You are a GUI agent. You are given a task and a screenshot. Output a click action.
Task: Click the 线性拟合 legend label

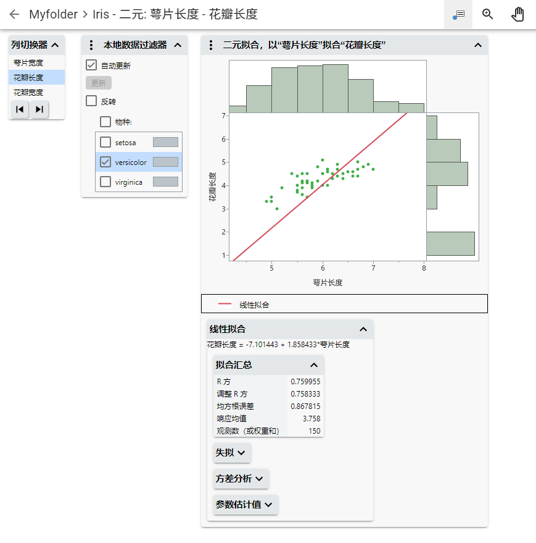254,305
